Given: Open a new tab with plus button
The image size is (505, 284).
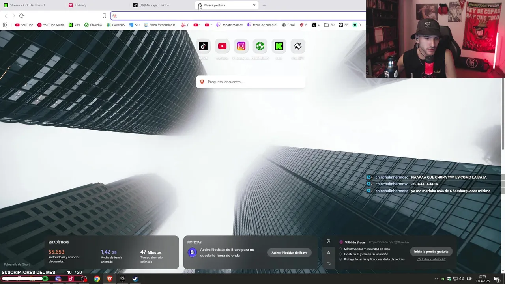Looking at the screenshot, I should pos(264,5).
